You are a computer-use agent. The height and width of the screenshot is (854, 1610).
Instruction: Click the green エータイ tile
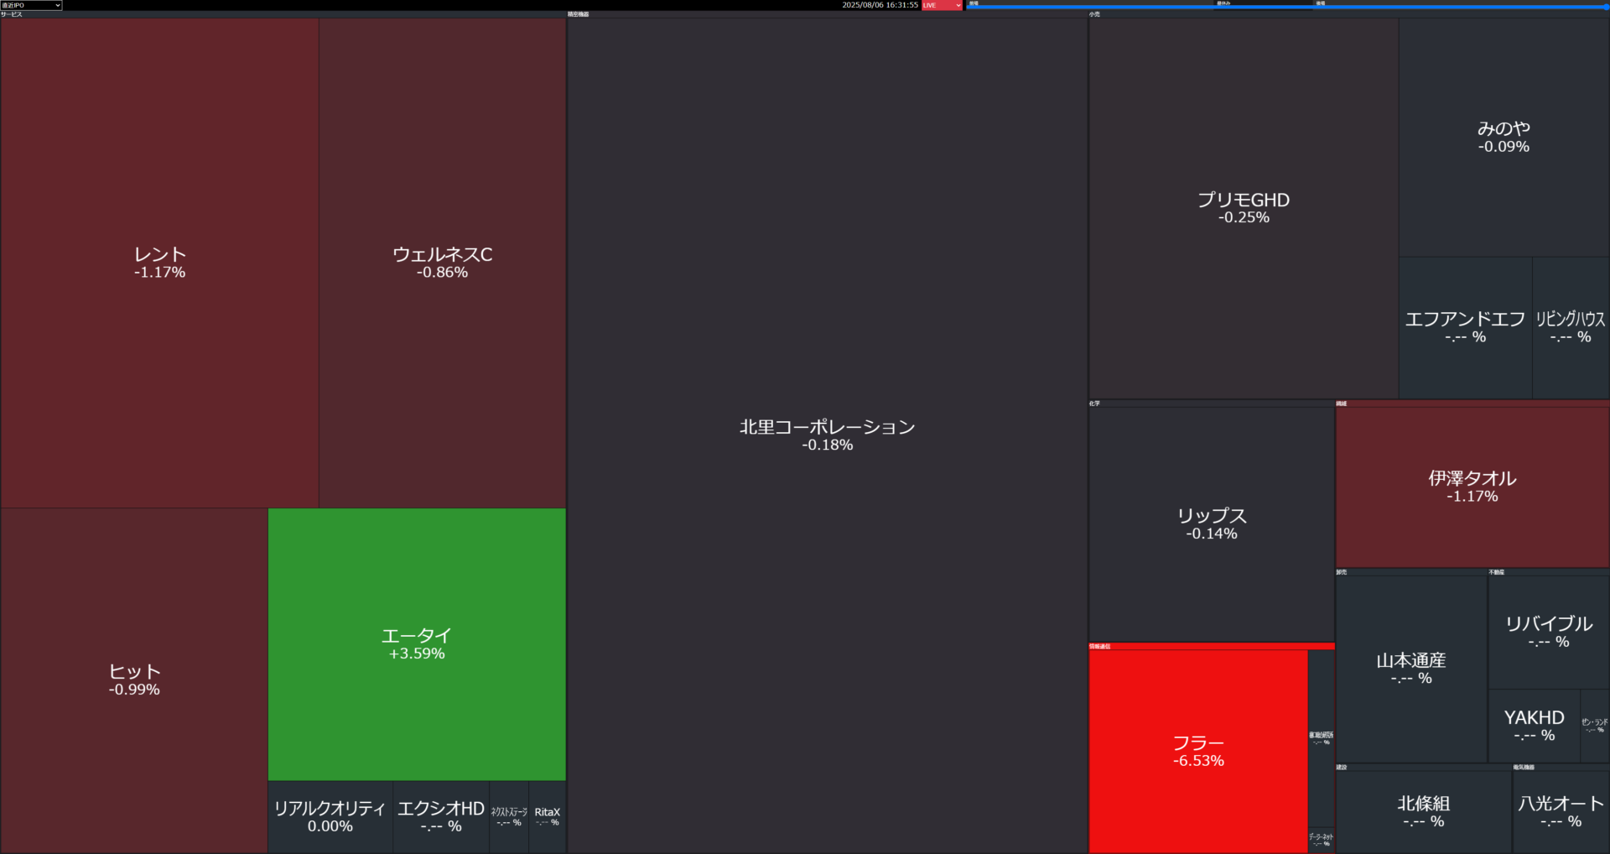click(x=417, y=644)
